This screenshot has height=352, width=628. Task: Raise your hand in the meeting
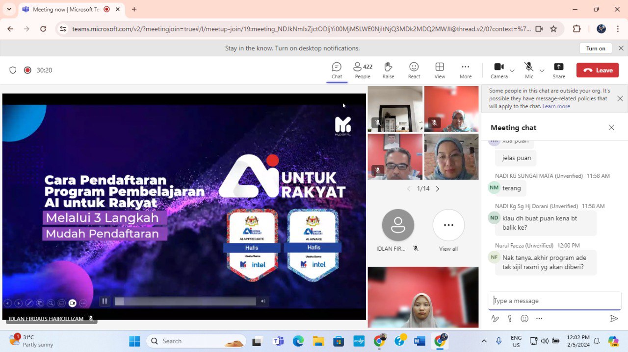pos(388,70)
